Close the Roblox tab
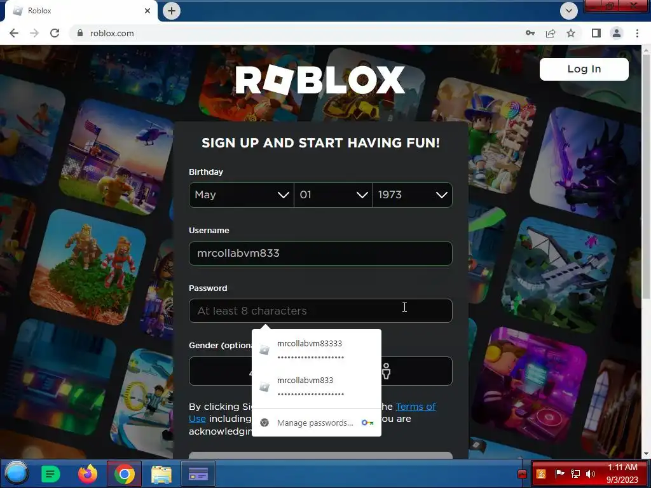Screen dimensions: 651x488 point(147,11)
